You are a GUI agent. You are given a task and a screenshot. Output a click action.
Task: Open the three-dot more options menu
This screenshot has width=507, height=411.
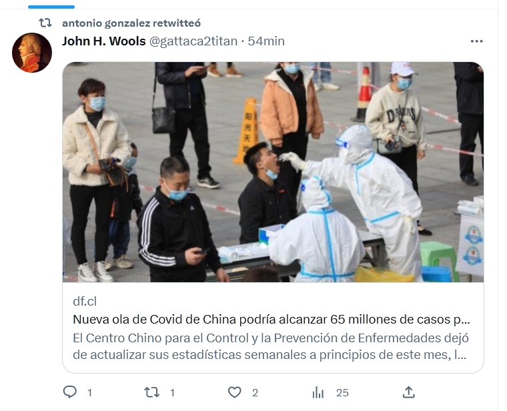476,41
